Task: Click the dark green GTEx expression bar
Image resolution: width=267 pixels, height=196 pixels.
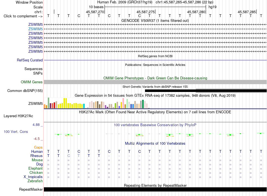Action: click(143, 104)
